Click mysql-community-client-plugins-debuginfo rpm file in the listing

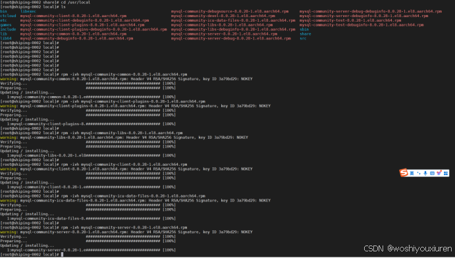pyautogui.click(x=94, y=29)
